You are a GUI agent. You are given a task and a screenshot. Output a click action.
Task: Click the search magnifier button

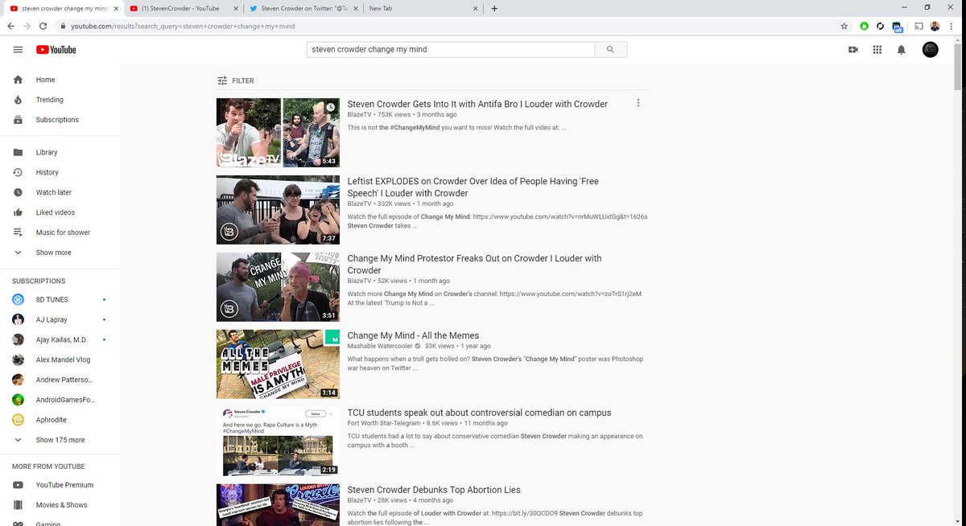coord(611,49)
